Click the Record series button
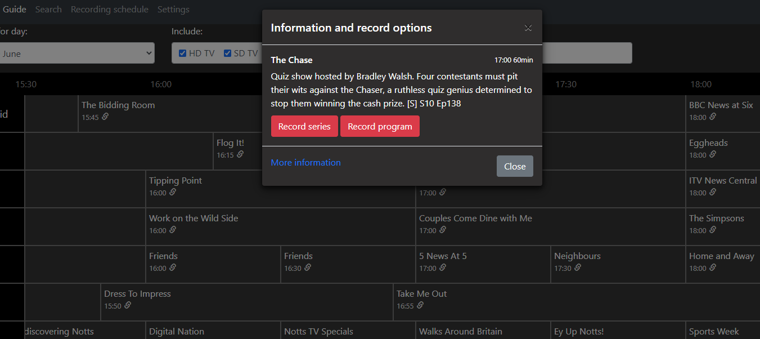760x339 pixels. [x=304, y=126]
